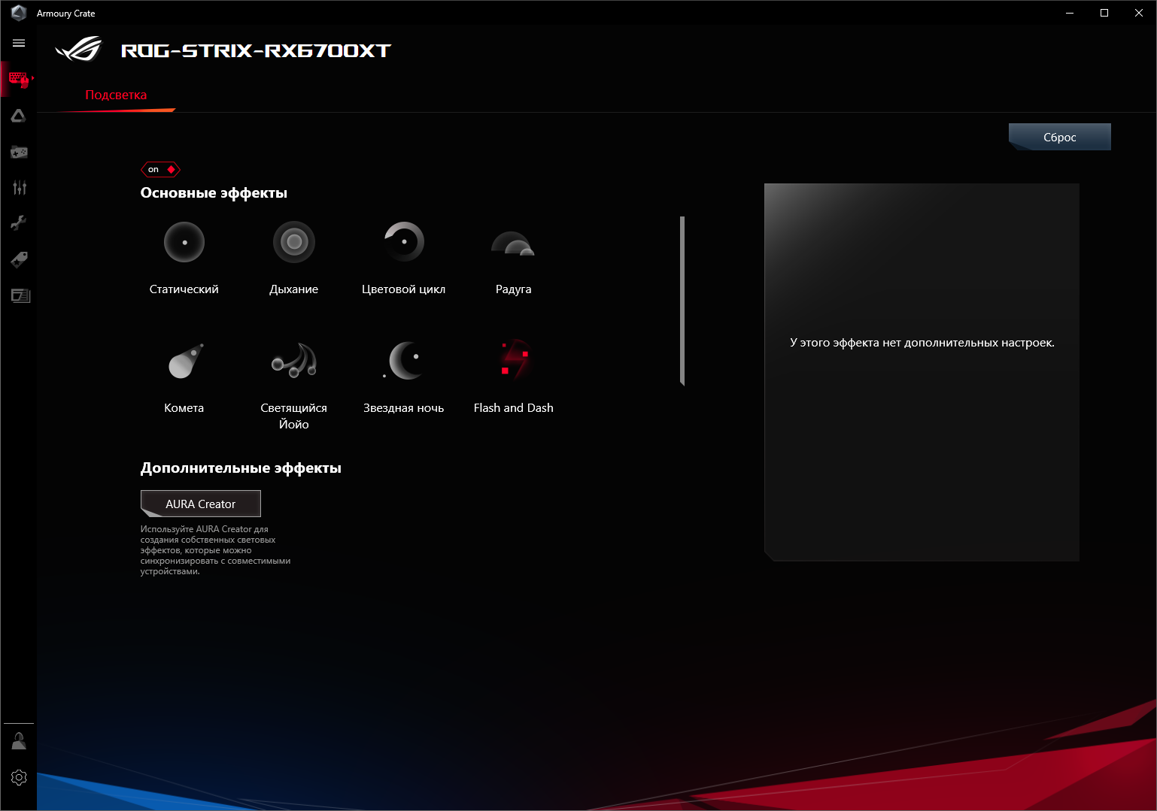Toggle the lighting on/off switch
Screen dimensions: 1157x811
coord(161,169)
